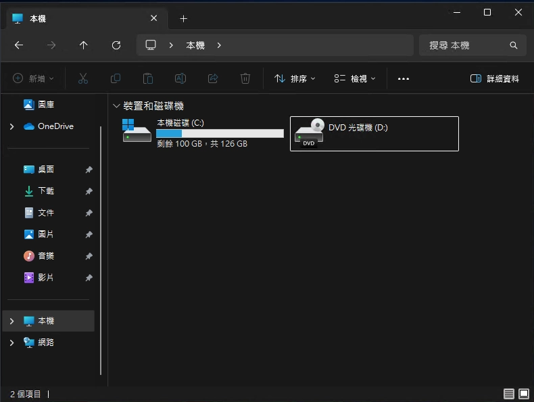Image resolution: width=534 pixels, height=402 pixels.
Task: Toggle the 詳細資料 details pane
Action: [x=495, y=78]
